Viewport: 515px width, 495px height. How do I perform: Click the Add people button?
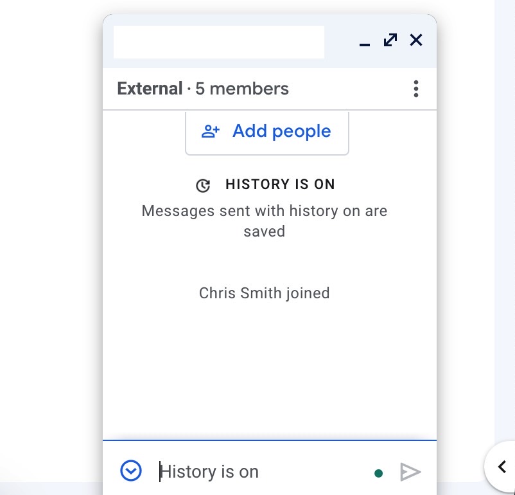click(266, 132)
